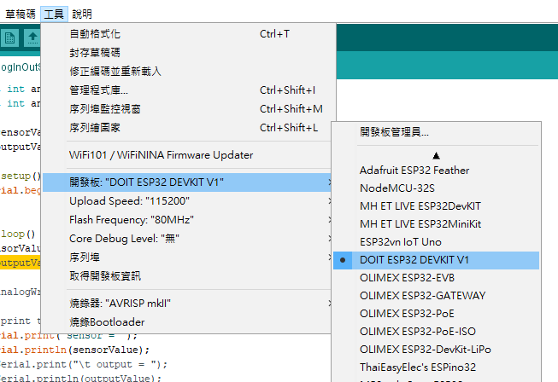Viewport: 558px width, 382px height.
Task: Select the DOIT ESP32 DEVKIT V1 board
Action: click(x=414, y=259)
